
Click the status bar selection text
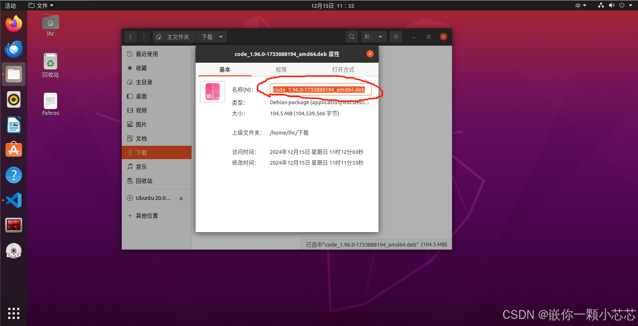point(376,245)
